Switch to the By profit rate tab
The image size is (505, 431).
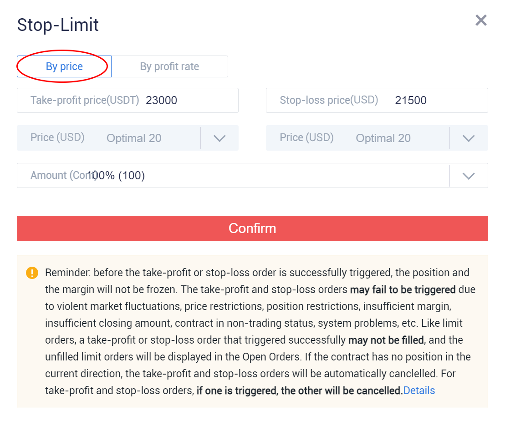tap(170, 66)
